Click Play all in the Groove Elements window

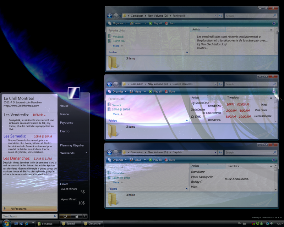tap(155, 92)
